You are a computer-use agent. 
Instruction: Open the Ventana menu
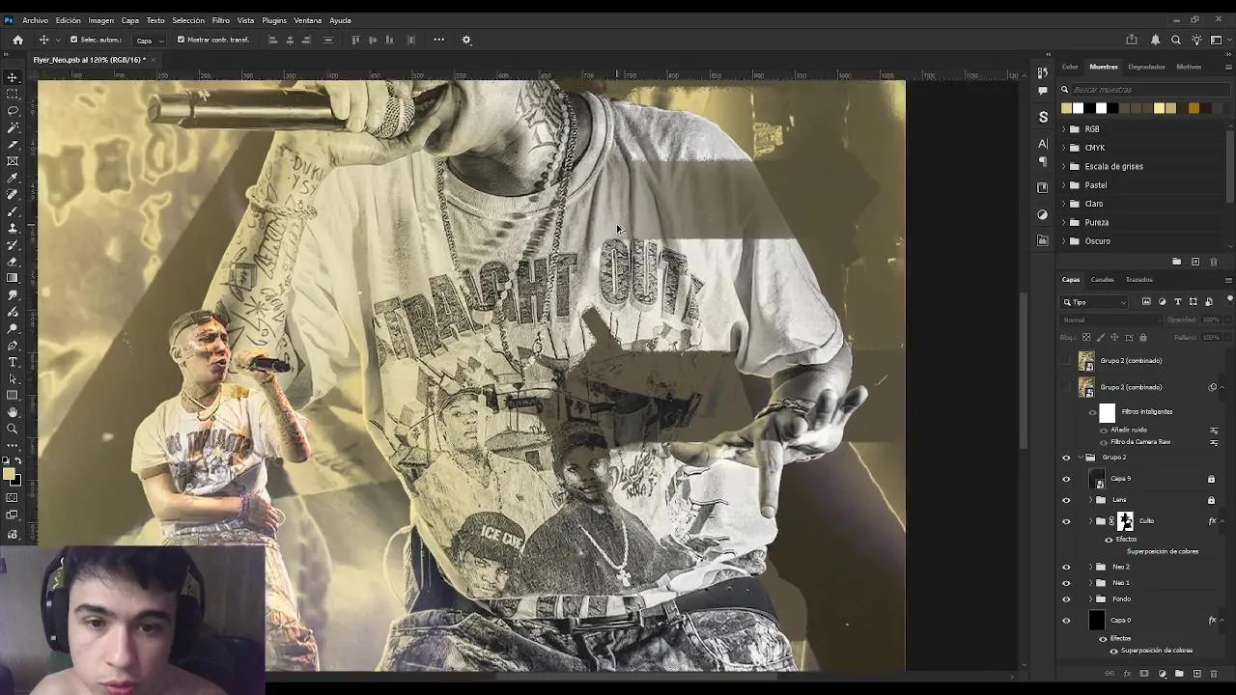(308, 20)
